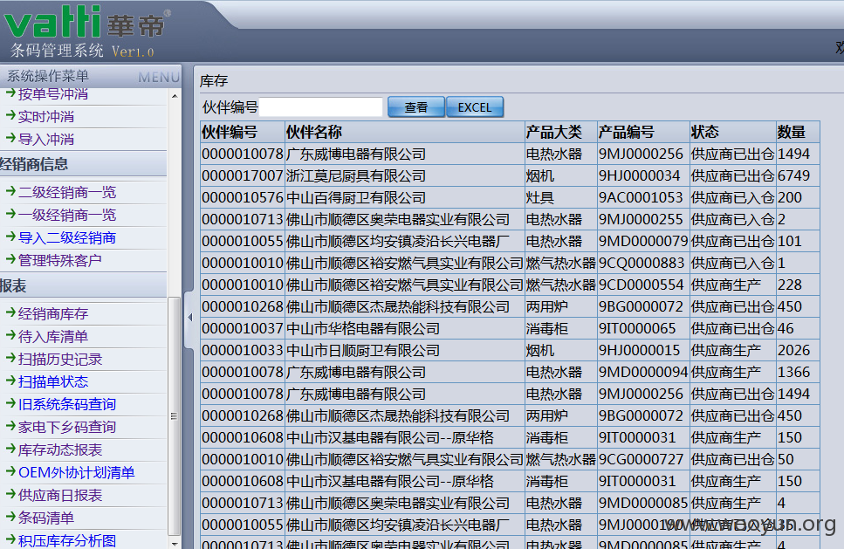Open 二级经销商一览 link
This screenshot has height=549, width=844.
click(x=67, y=192)
